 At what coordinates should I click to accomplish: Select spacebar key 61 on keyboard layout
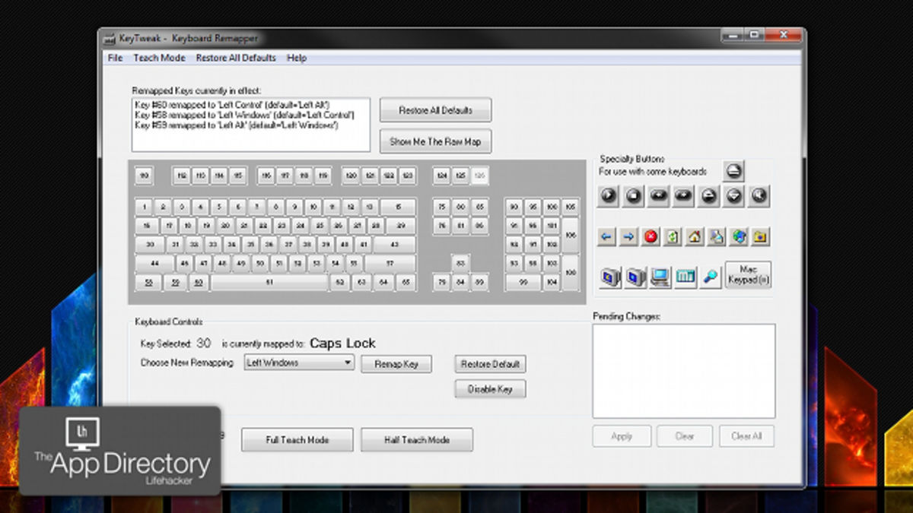(269, 283)
